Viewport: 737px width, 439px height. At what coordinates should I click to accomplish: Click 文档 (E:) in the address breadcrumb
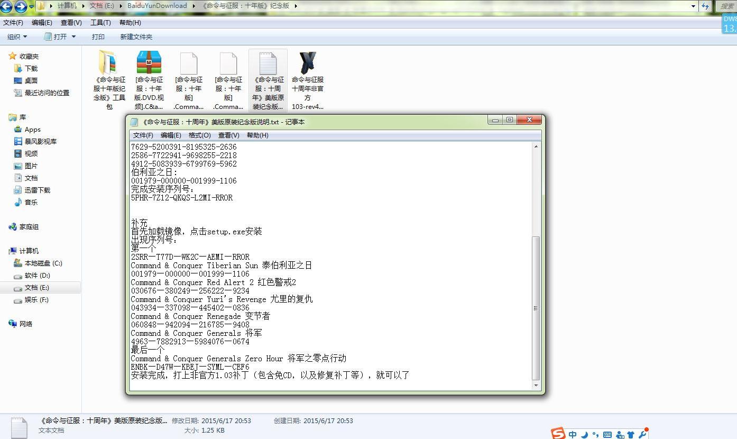pyautogui.click(x=103, y=6)
